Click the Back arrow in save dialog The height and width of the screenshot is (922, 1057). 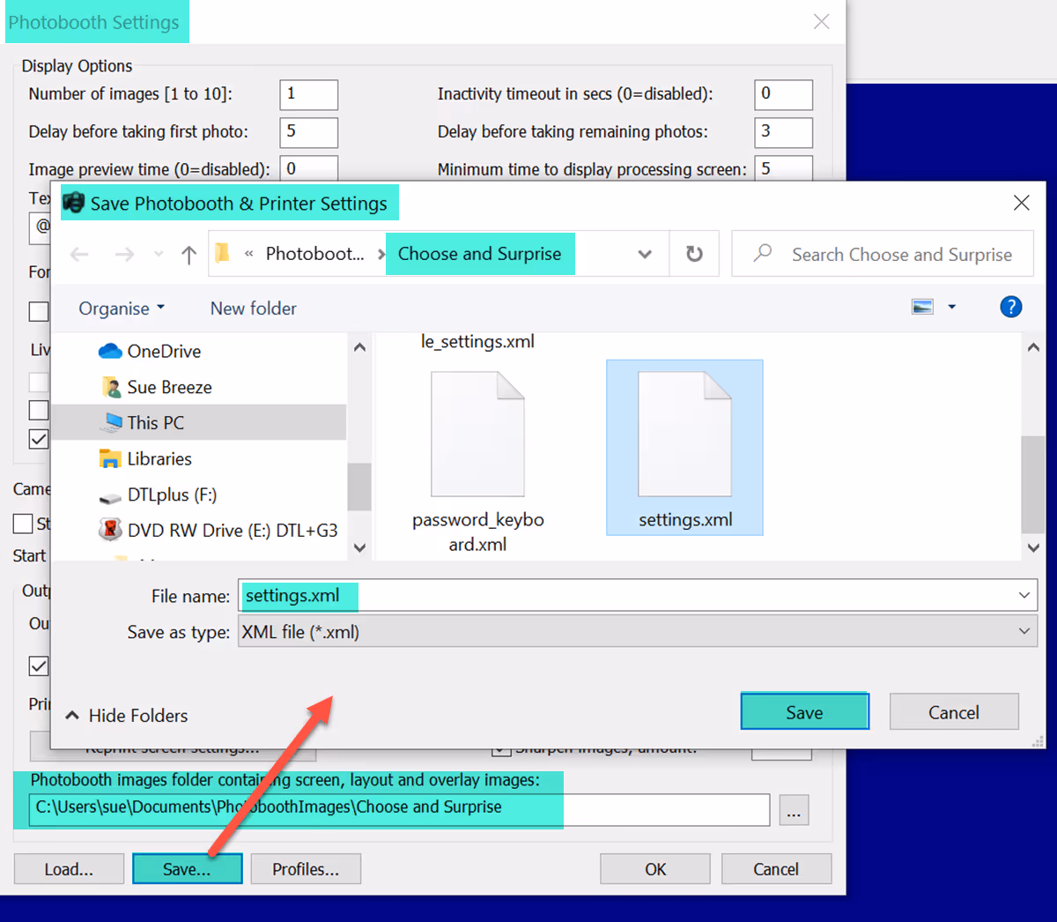click(79, 255)
